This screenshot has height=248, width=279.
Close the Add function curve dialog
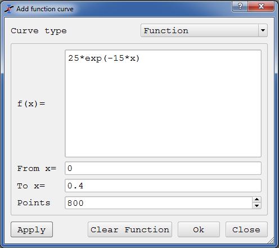[261, 7]
